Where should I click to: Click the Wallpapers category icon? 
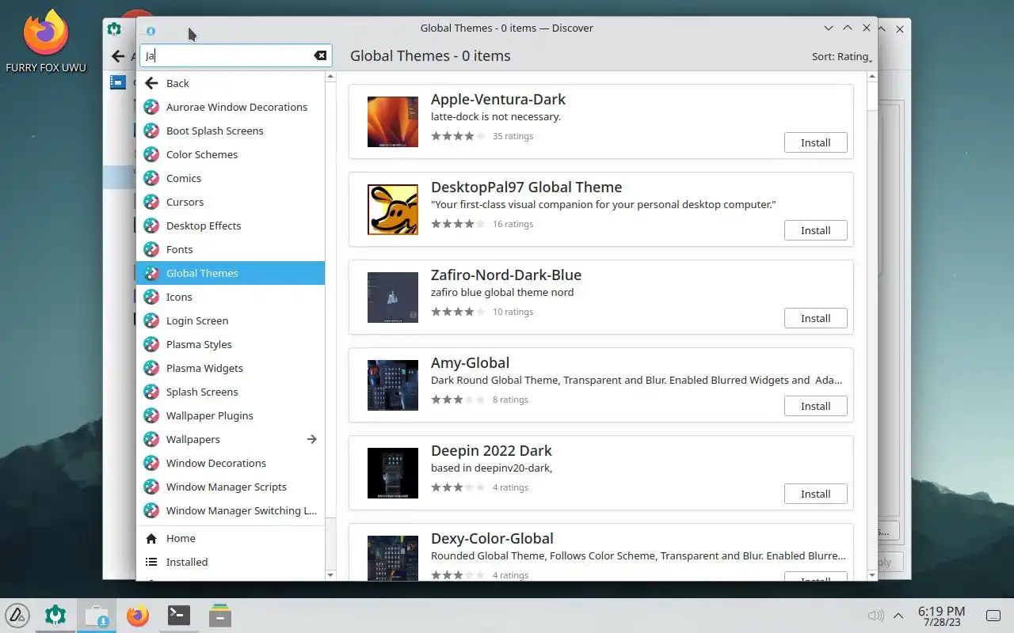[x=151, y=439]
